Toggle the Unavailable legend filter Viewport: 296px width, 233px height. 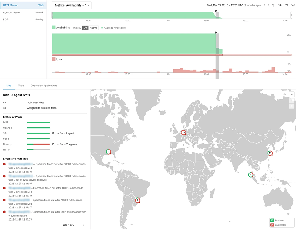281,225
